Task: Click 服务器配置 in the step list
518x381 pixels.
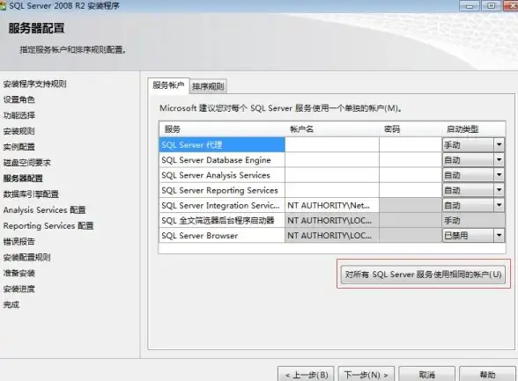Action: click(23, 179)
